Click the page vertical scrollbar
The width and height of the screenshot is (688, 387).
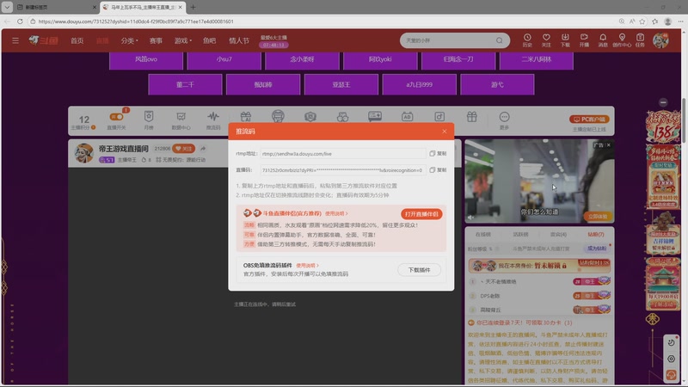pyautogui.click(x=684, y=120)
